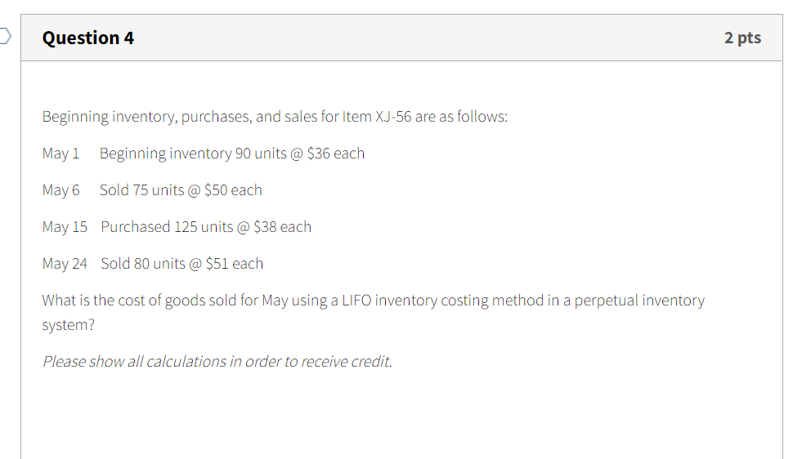Click the "May 1" date label
This screenshot has height=459, width=793.
pos(61,154)
